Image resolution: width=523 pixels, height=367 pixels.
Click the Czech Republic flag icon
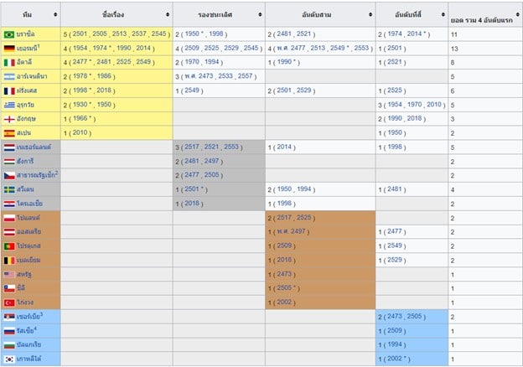[x=9, y=175]
